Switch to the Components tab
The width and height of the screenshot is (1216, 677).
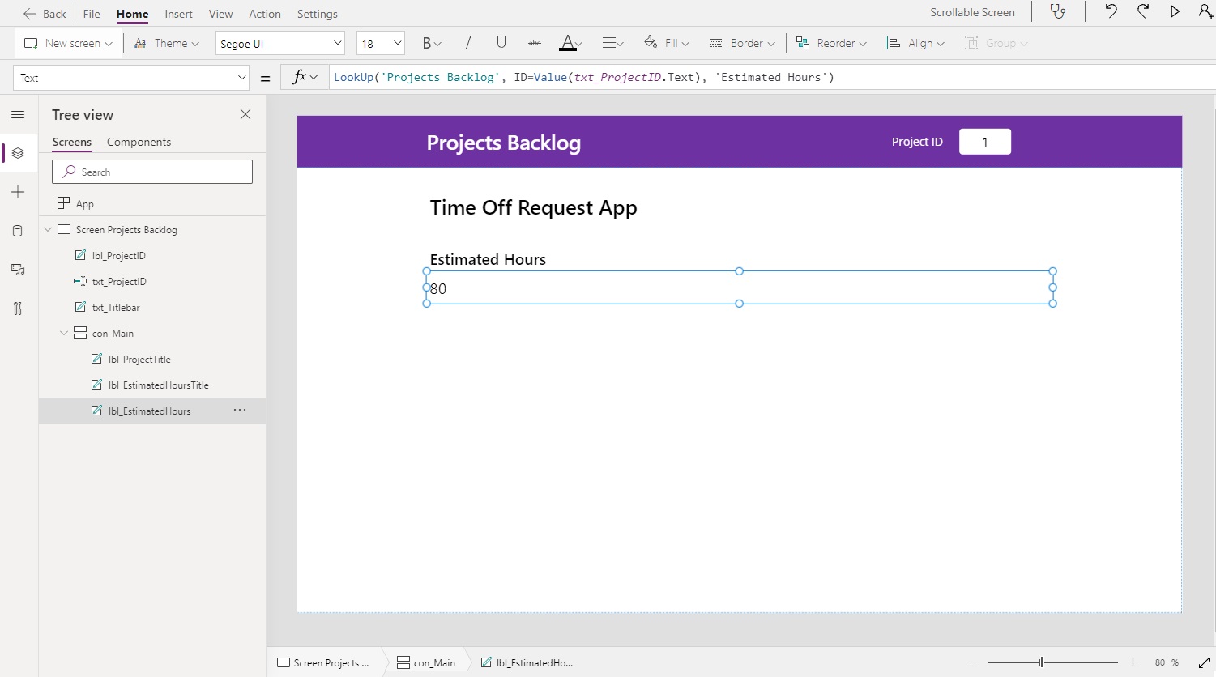click(x=139, y=141)
